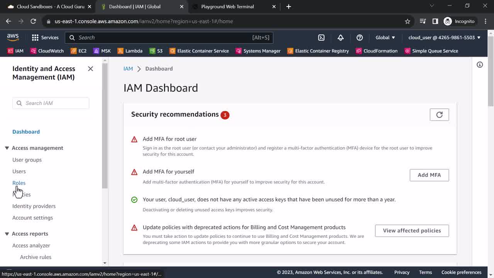Open the notifications bell

(x=340, y=37)
